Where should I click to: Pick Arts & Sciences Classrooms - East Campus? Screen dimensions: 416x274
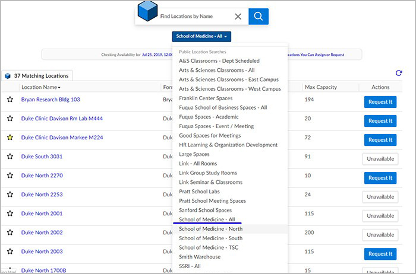pyautogui.click(x=229, y=79)
